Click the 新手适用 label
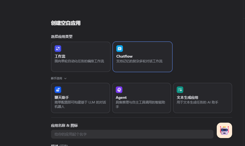The height and width of the screenshot is (146, 245). (57, 78)
